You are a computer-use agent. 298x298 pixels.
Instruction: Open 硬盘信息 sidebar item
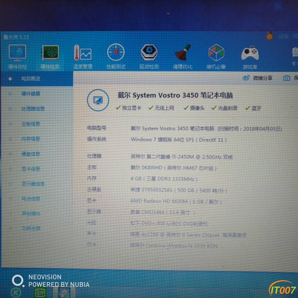pos(31,154)
